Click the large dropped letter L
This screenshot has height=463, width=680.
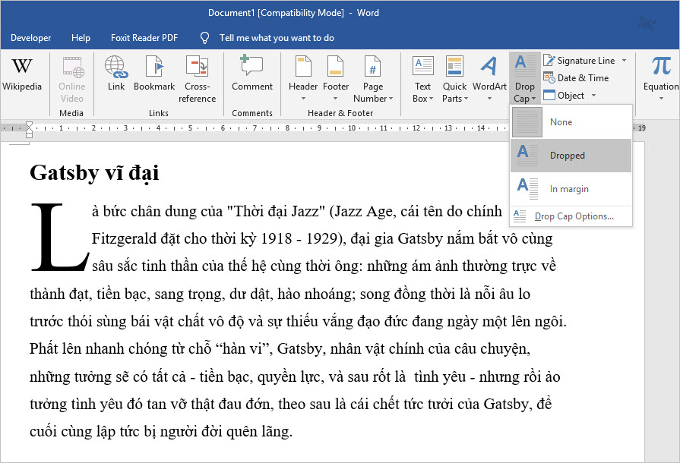(x=60, y=237)
